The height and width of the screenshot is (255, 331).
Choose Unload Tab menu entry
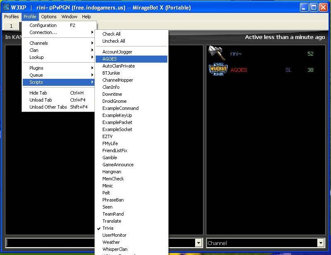pyautogui.click(x=59, y=100)
